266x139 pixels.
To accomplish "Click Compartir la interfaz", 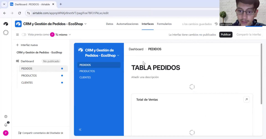I will tap(249, 34).
